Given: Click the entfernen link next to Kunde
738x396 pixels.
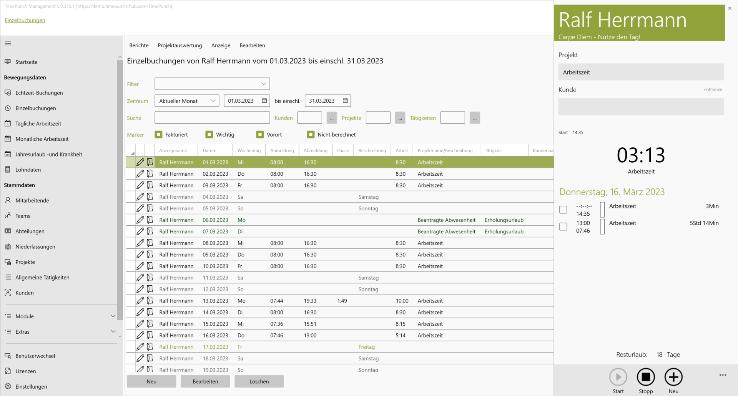Looking at the screenshot, I should point(713,90).
